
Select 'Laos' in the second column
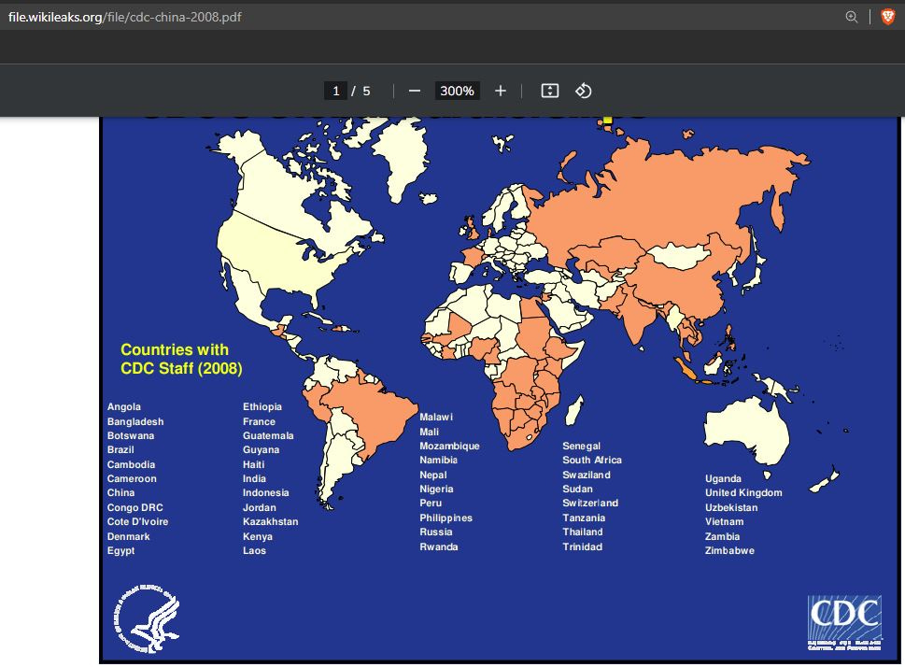tap(255, 550)
